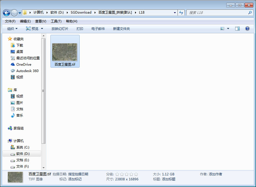Click 添加作者 in details pane
The width and height of the screenshot is (256, 187).
pyautogui.click(x=215, y=174)
